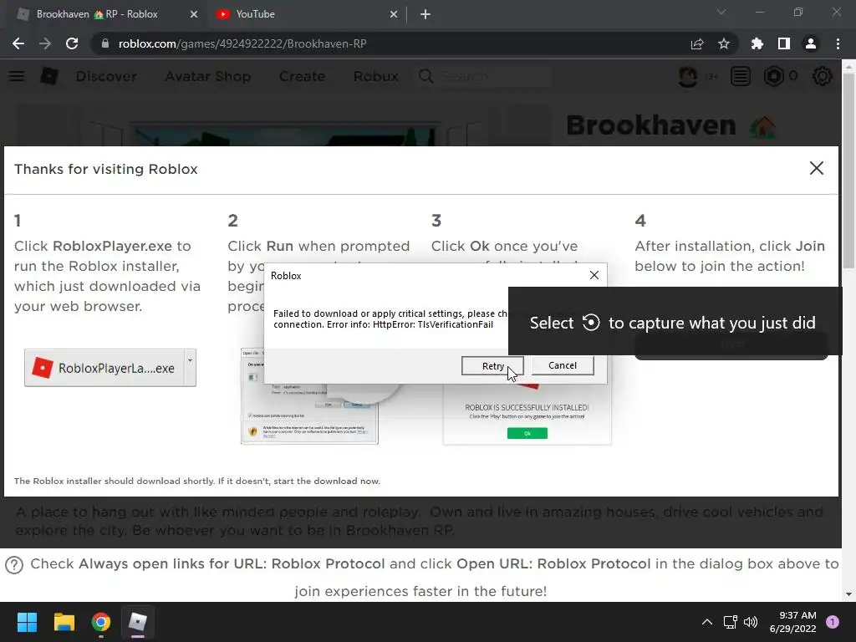856x642 pixels.
Task: Go to the Create page
Action: click(302, 76)
